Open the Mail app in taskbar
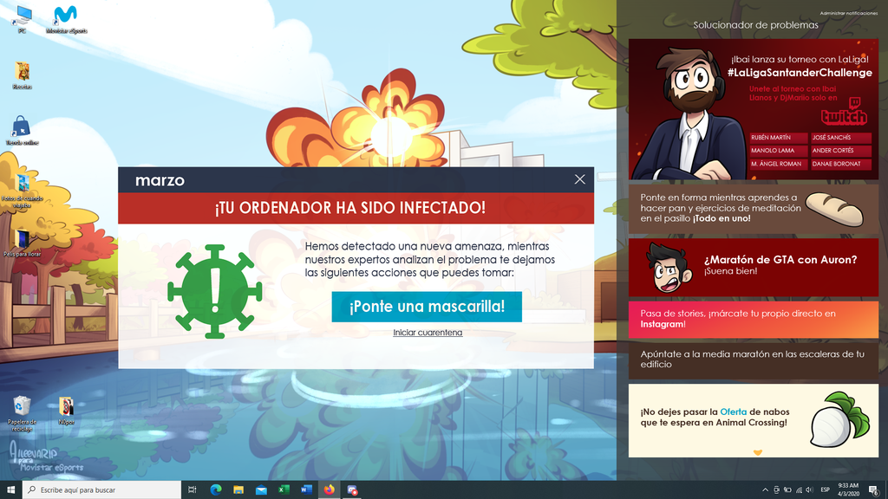The image size is (888, 499). point(261,489)
